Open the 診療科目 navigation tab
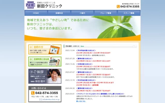165x103 pixels. click(59, 13)
